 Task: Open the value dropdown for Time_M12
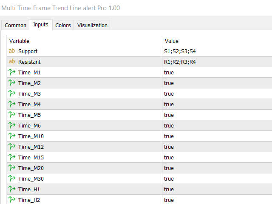[169, 147]
